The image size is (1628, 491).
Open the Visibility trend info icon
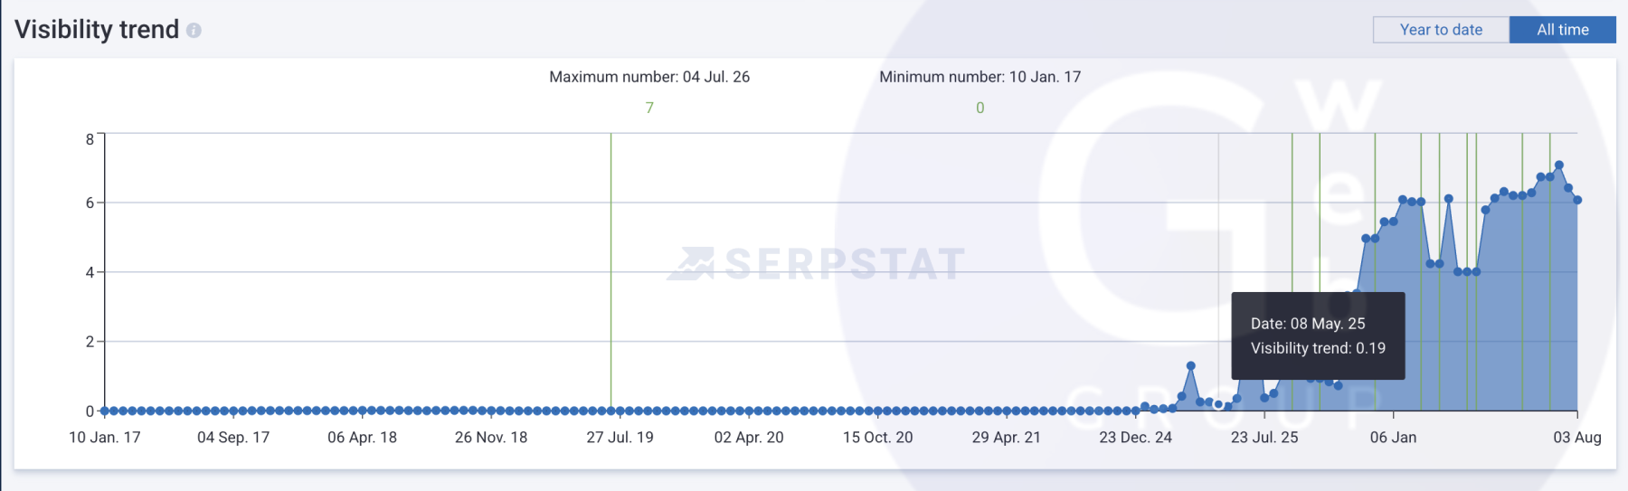[194, 30]
